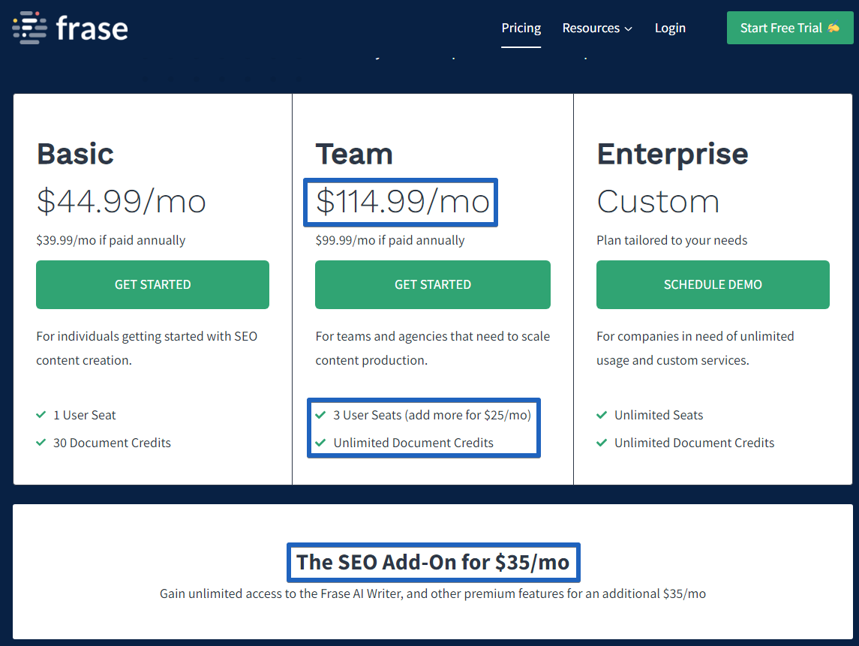Click 'Unlimited Seats' feature text
Screen dimensions: 859x646
(x=659, y=415)
